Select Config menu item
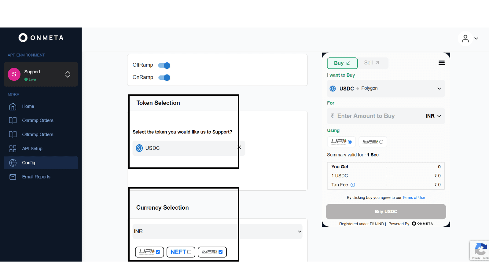The width and height of the screenshot is (489, 275). (41, 163)
